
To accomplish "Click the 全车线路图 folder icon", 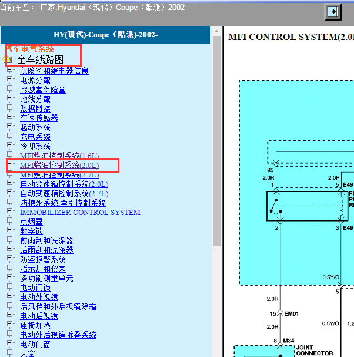I will pos(8,59).
